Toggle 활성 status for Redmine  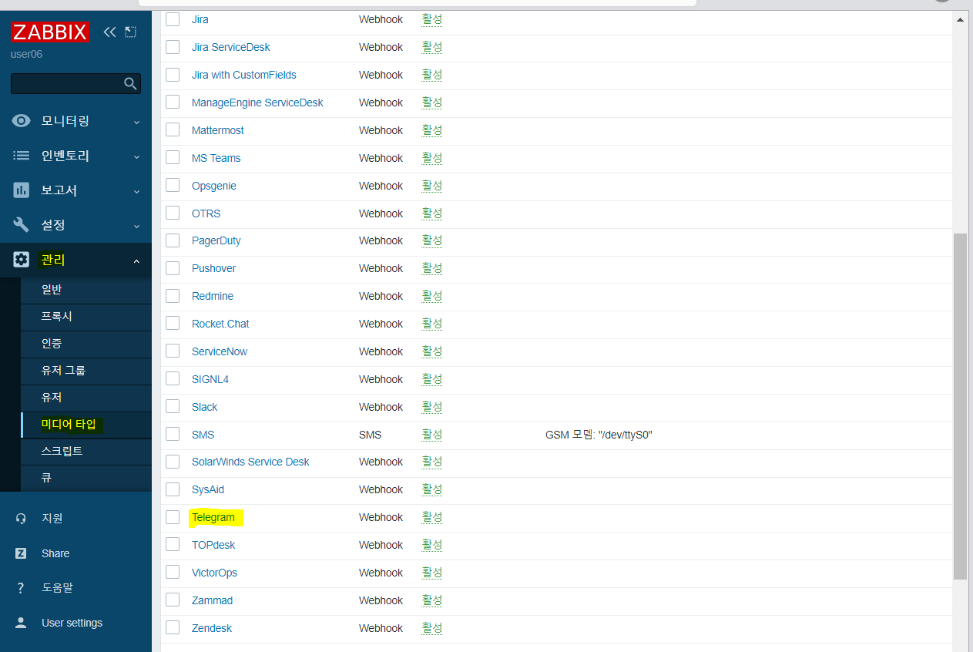pyautogui.click(x=432, y=296)
